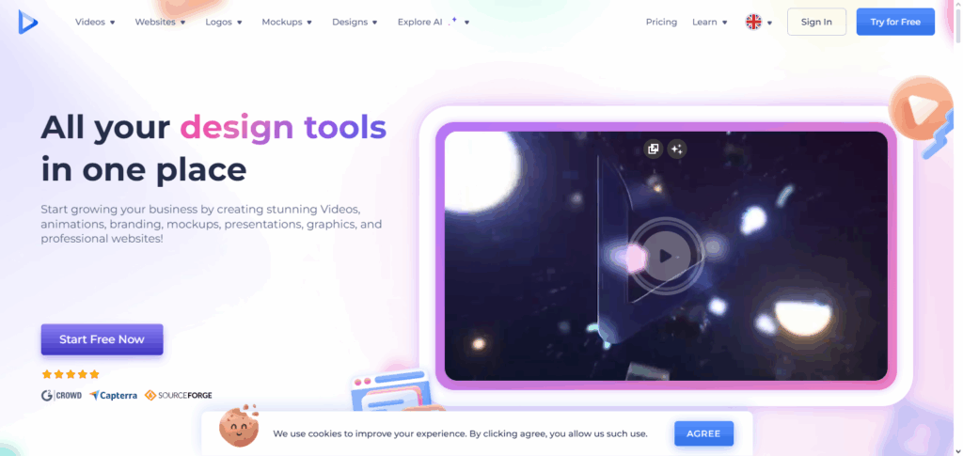Open the G2 Crowd review logo
This screenshot has width=963, height=456.
point(61,396)
